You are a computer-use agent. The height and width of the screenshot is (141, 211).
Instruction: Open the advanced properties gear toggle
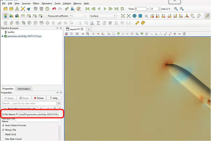[59, 103]
